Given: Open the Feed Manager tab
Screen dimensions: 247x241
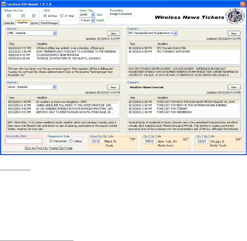Looking at the screenshot, I should (49, 23).
